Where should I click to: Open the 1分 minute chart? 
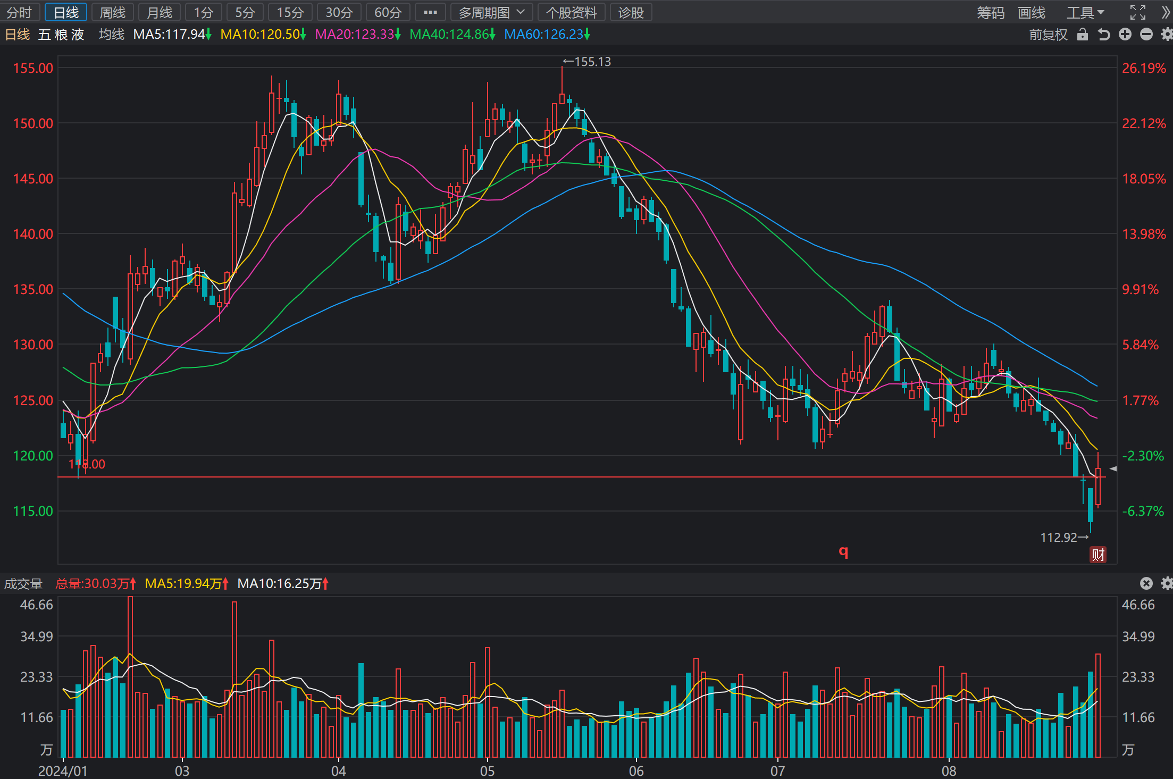coord(204,12)
